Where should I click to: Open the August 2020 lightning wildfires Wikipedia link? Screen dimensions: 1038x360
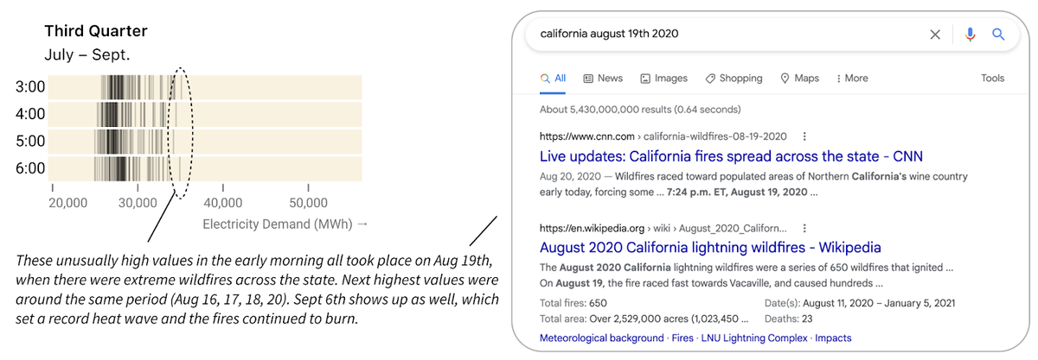(x=710, y=248)
